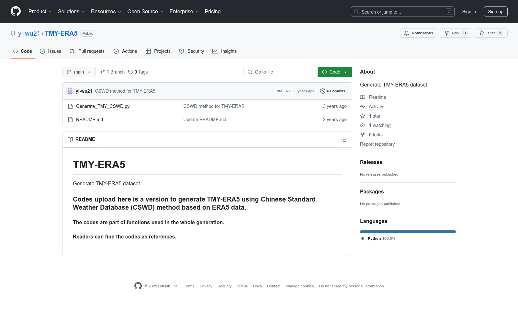518x324 pixels.
Task: Expand the main branch dropdown
Action: (79, 72)
